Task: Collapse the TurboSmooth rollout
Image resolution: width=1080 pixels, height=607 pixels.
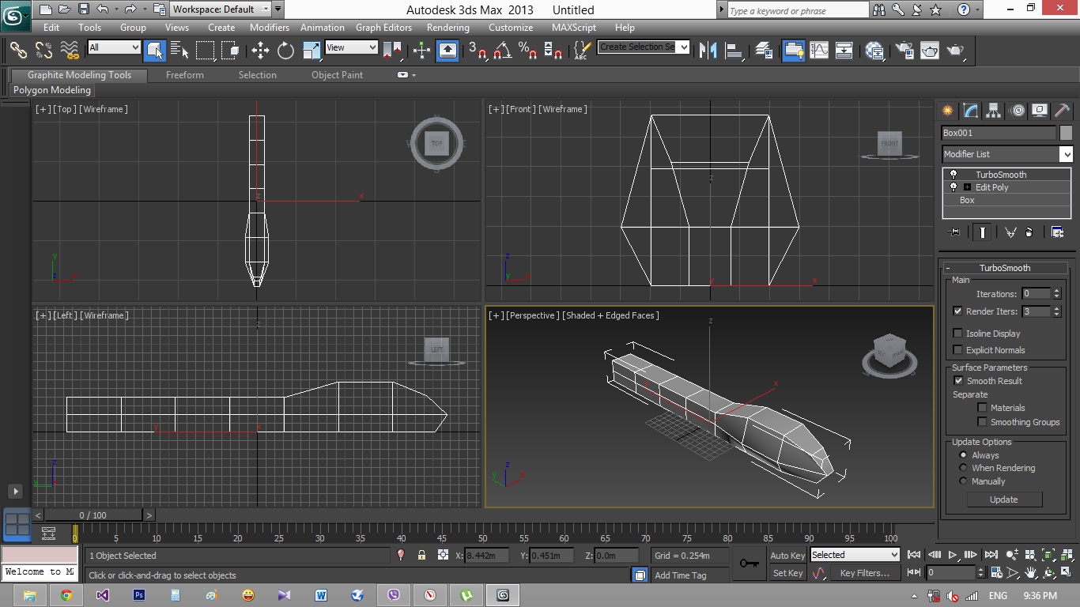Action: point(1005,268)
